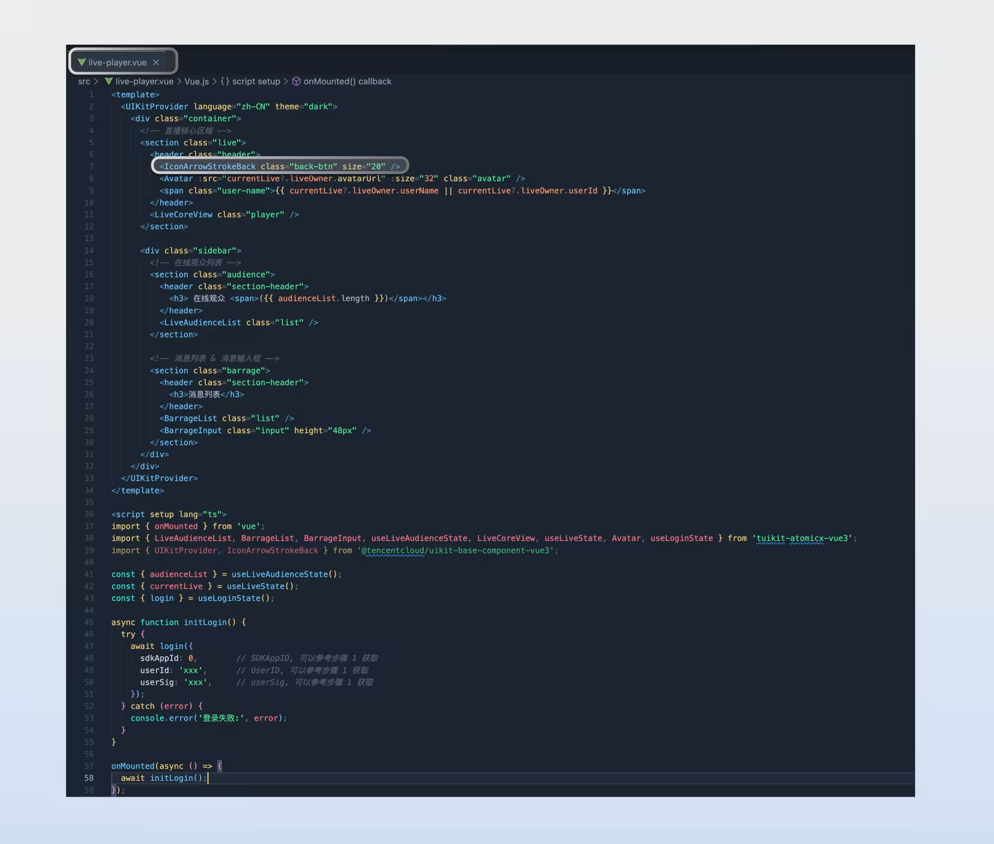Expand the Vue.js breadcrumb segment

(196, 82)
